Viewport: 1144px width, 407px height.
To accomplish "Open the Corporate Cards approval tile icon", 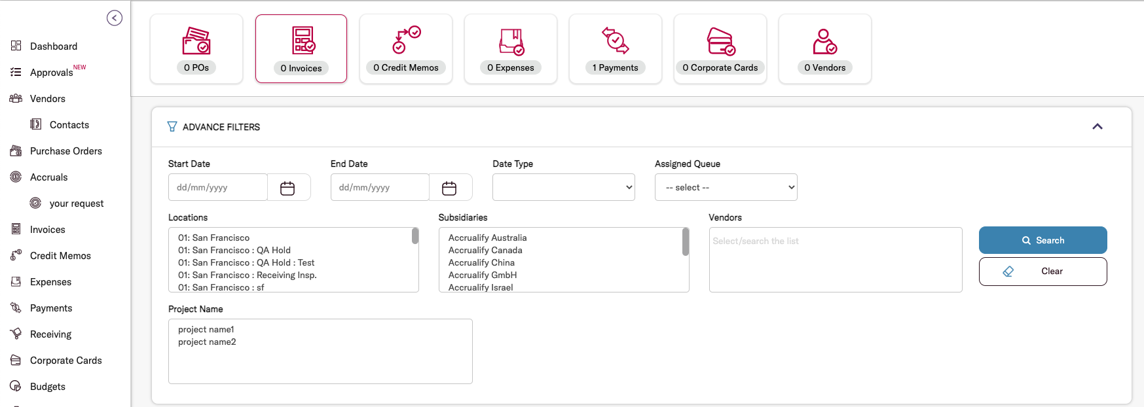I will [x=720, y=41].
